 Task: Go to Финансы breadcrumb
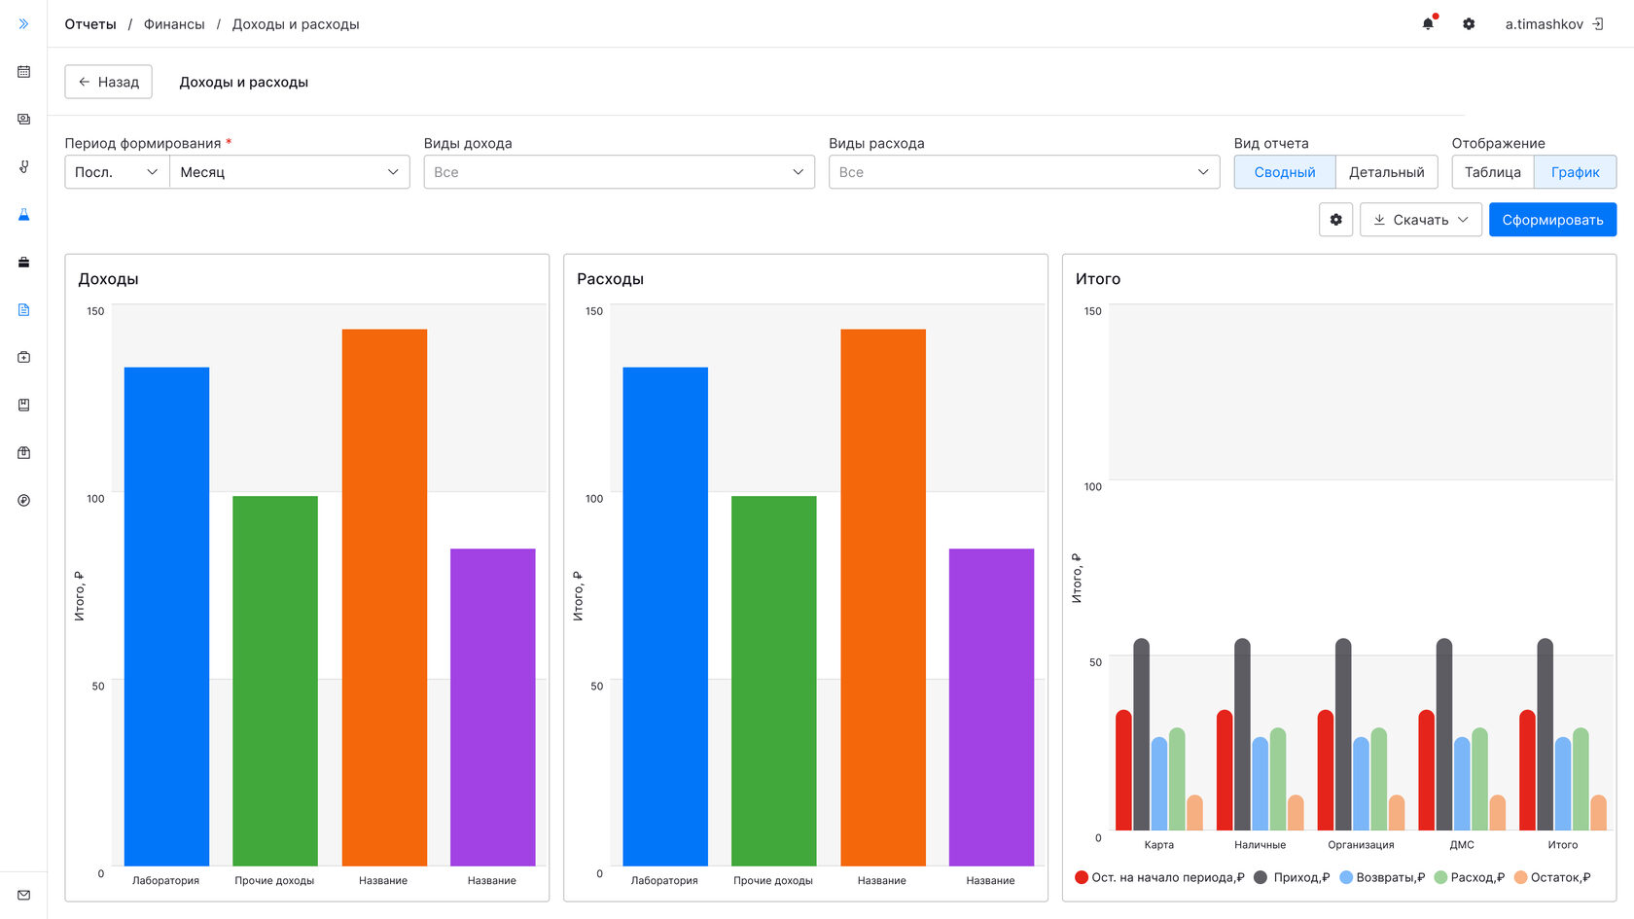coord(174,24)
